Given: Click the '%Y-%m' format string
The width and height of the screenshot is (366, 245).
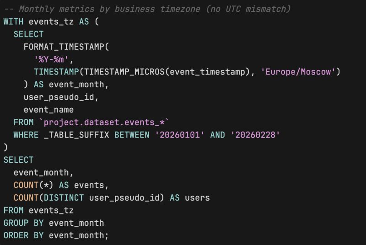Looking at the screenshot, I should (x=54, y=59).
